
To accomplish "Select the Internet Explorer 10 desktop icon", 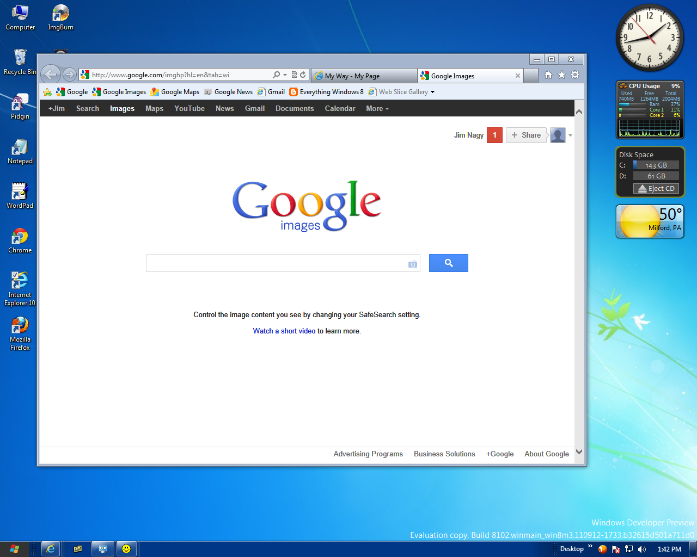I will [20, 288].
